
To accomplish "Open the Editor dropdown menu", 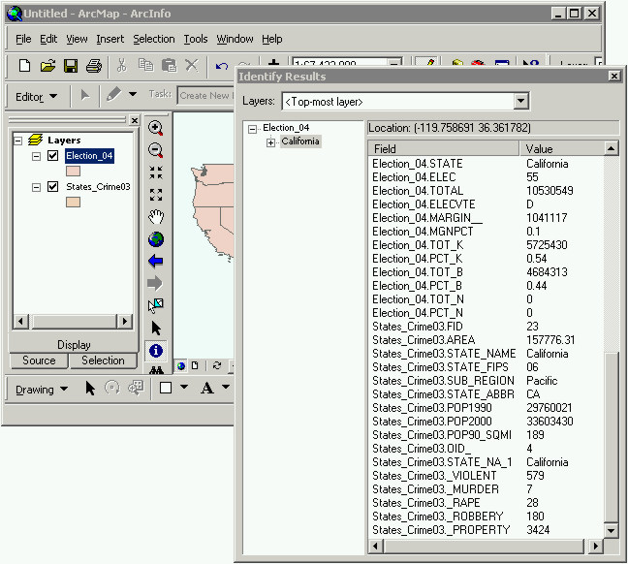I will pos(36,97).
